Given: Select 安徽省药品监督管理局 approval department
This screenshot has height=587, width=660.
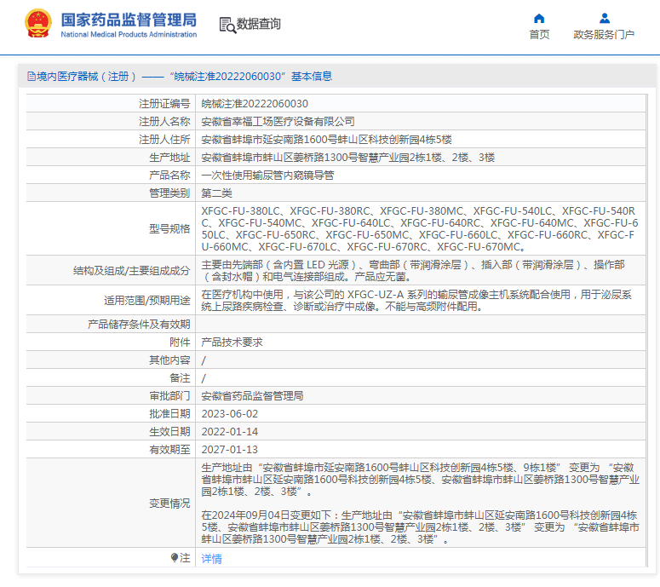Looking at the screenshot, I should pyautogui.click(x=252, y=396).
